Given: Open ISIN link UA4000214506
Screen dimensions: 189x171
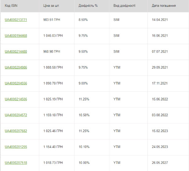Looking at the screenshot, I should pyautogui.click(x=16, y=99).
